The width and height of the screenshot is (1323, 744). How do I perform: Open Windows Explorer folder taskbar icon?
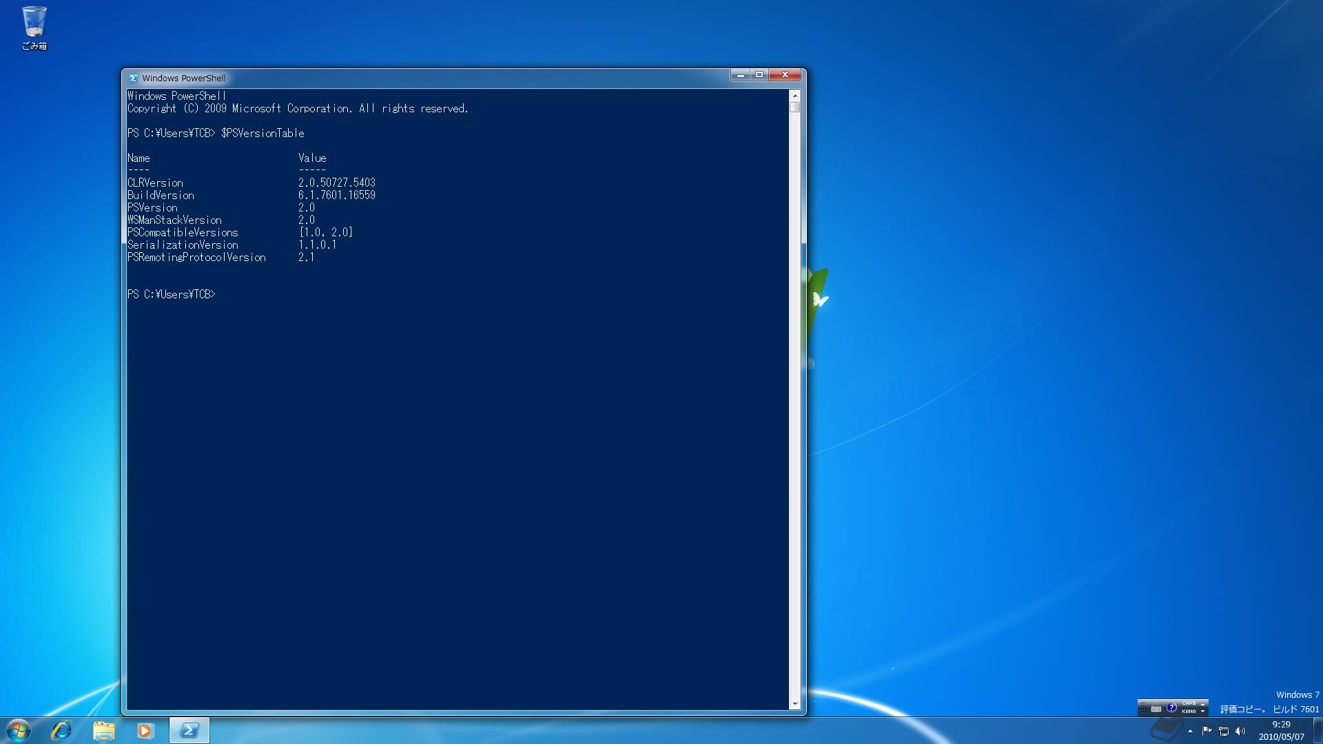pos(103,730)
